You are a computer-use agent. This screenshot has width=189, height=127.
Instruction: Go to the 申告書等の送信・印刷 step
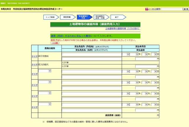[x=101, y=17]
